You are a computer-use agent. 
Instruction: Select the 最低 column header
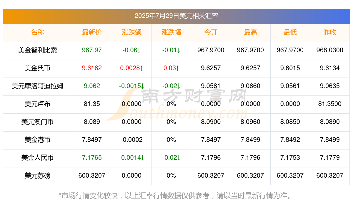tap(290, 32)
